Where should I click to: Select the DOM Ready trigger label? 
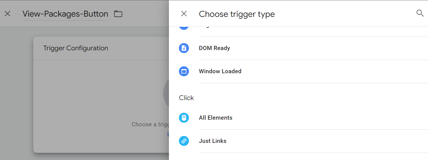point(214,48)
